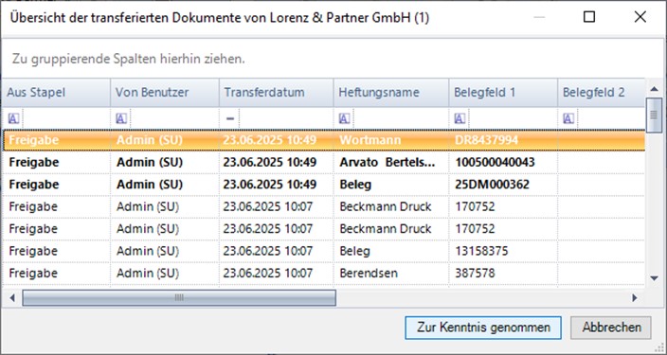Click filter icon under Heftungsname column
The width and height of the screenshot is (667, 355).
[x=344, y=118]
